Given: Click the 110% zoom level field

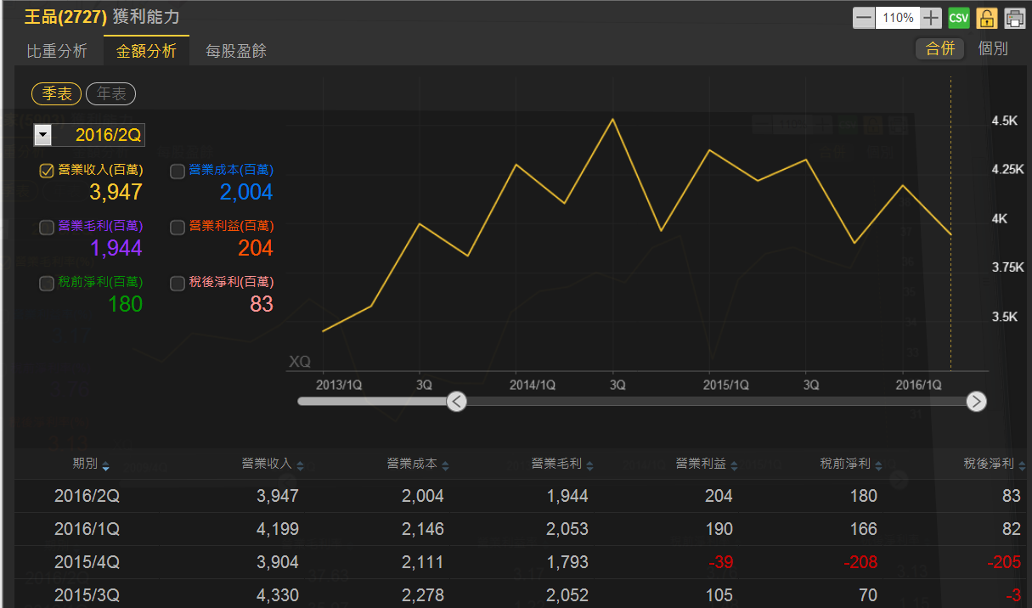Looking at the screenshot, I should [898, 18].
